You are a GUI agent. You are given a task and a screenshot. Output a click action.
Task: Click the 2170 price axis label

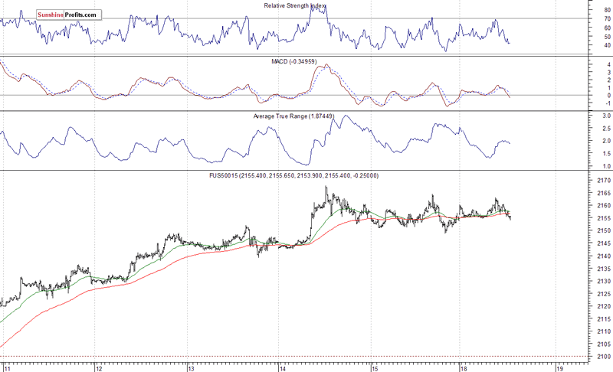click(604, 181)
